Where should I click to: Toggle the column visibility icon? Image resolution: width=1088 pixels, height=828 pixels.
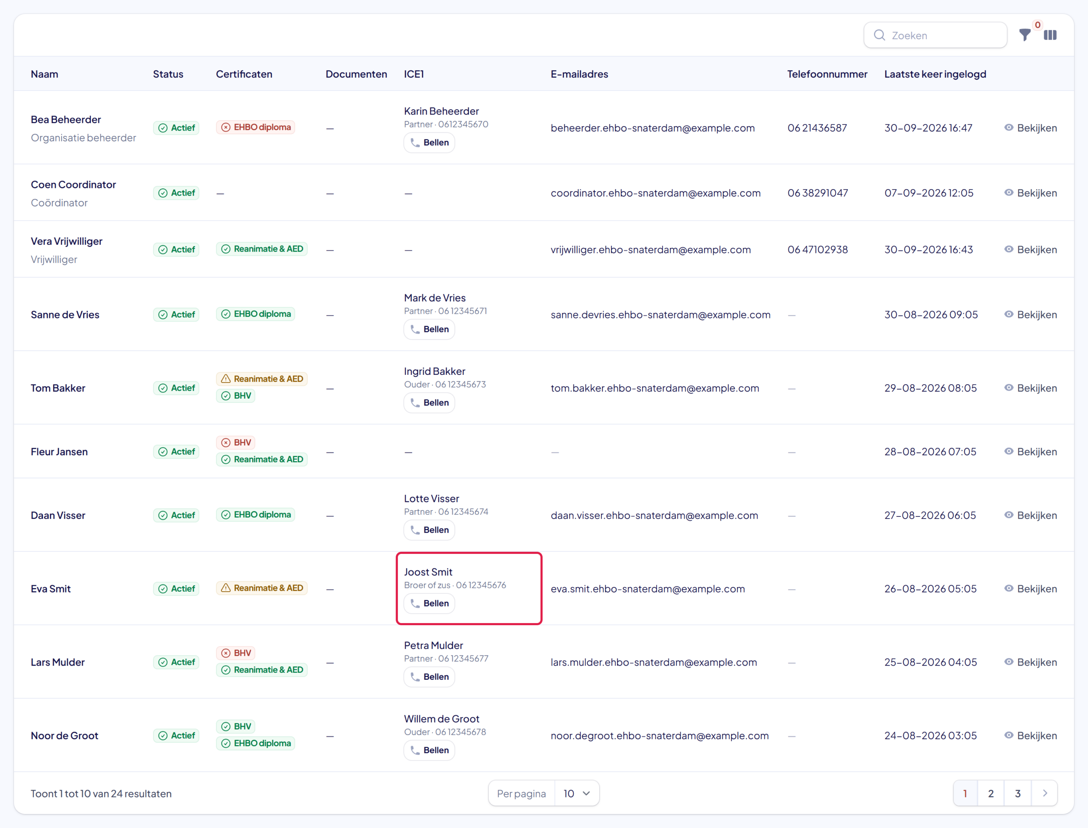(1050, 35)
